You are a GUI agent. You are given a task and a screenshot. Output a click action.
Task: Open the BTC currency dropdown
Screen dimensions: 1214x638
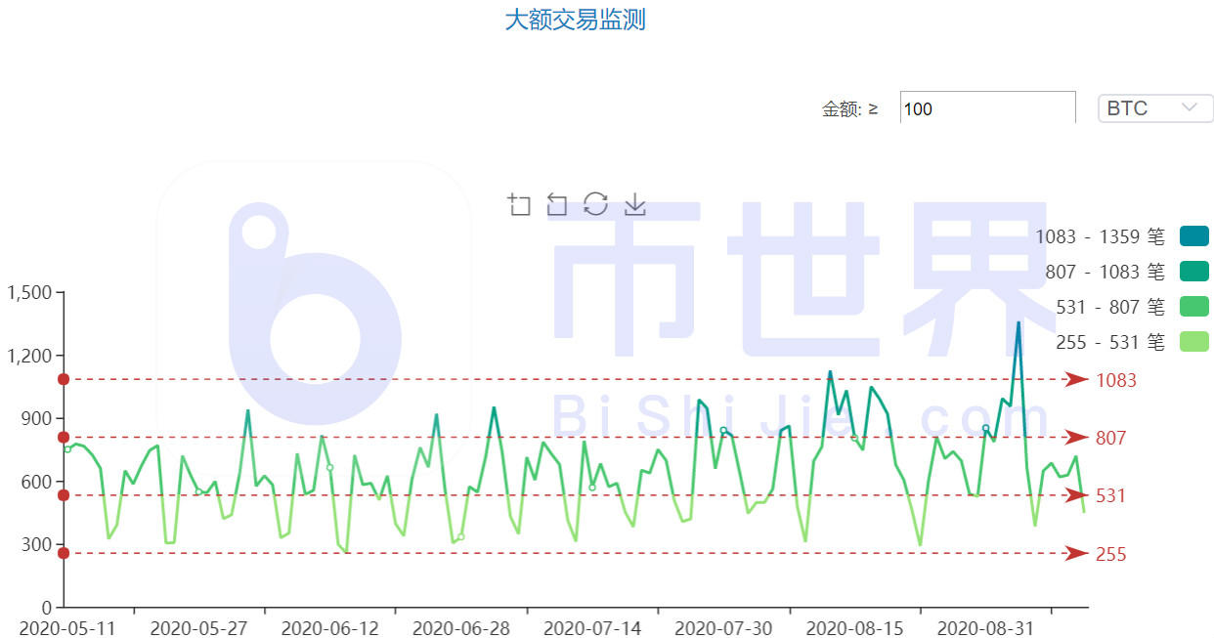click(1153, 107)
